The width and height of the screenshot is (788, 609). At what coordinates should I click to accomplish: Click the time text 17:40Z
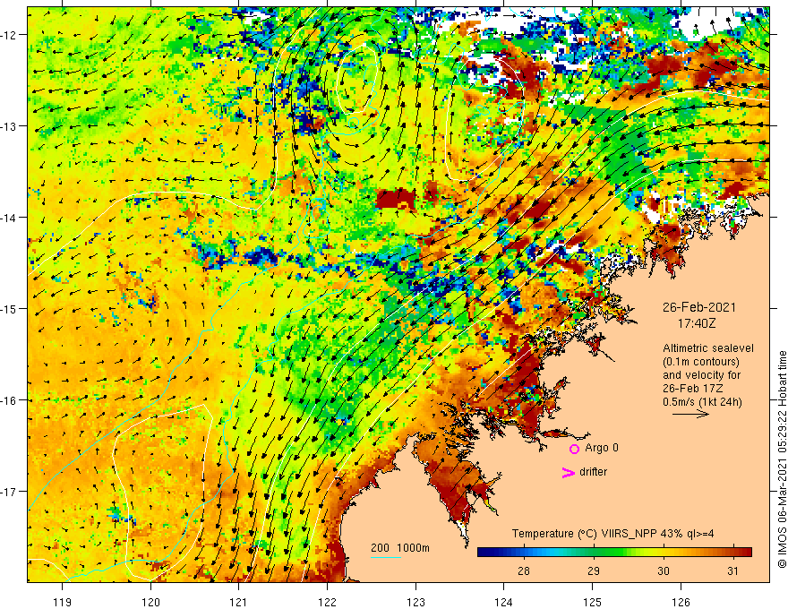click(697, 323)
